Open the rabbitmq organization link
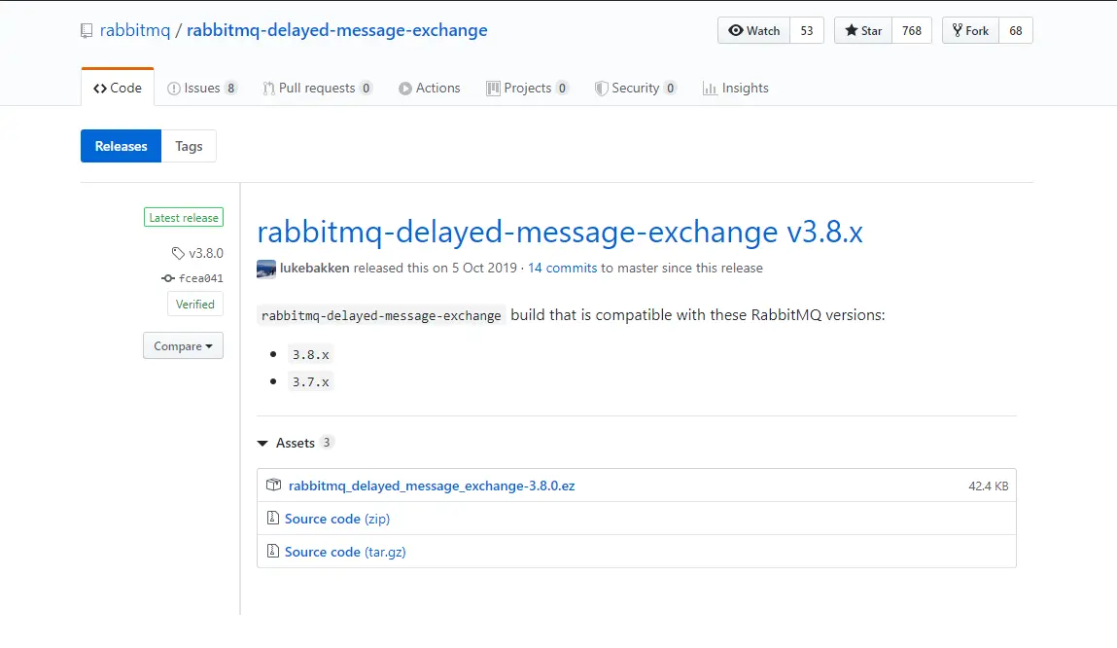The height and width of the screenshot is (648, 1117). [135, 30]
